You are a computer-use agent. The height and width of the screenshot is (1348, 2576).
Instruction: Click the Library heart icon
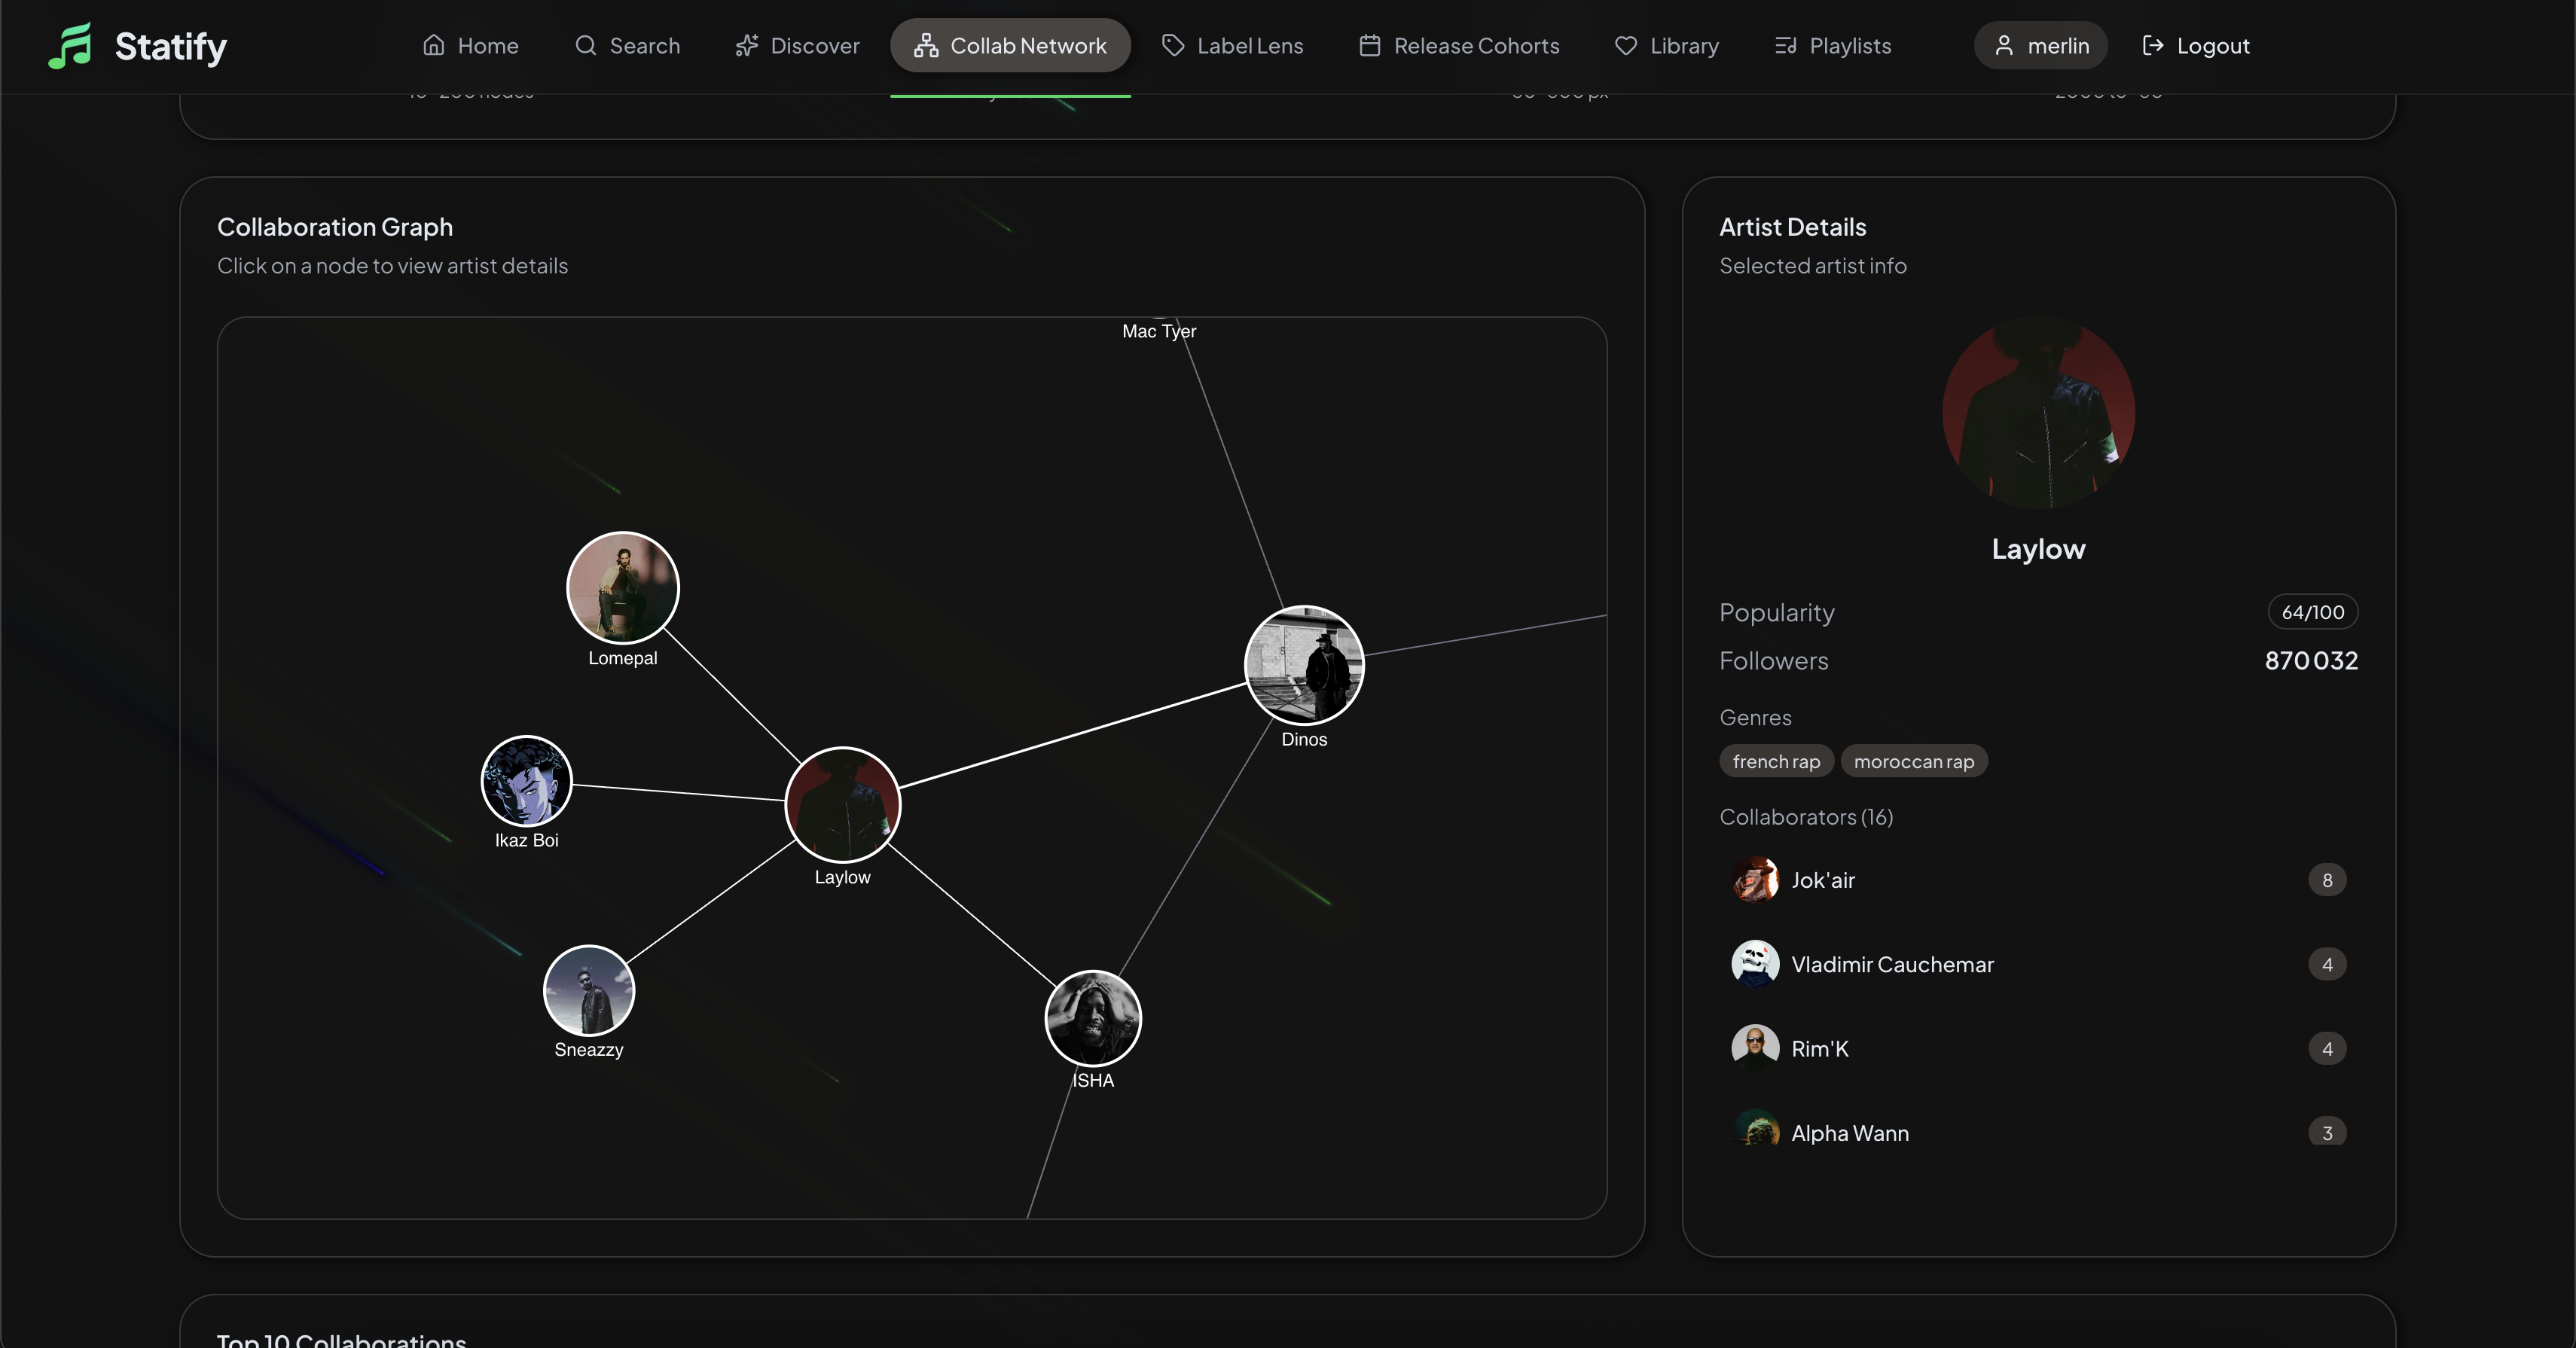coord(1627,45)
